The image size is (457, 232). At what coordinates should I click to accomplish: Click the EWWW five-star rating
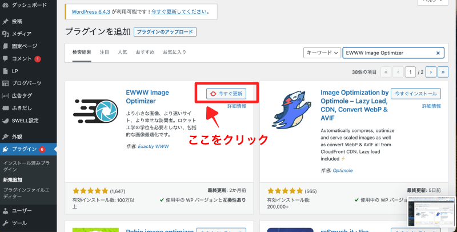click(x=90, y=191)
